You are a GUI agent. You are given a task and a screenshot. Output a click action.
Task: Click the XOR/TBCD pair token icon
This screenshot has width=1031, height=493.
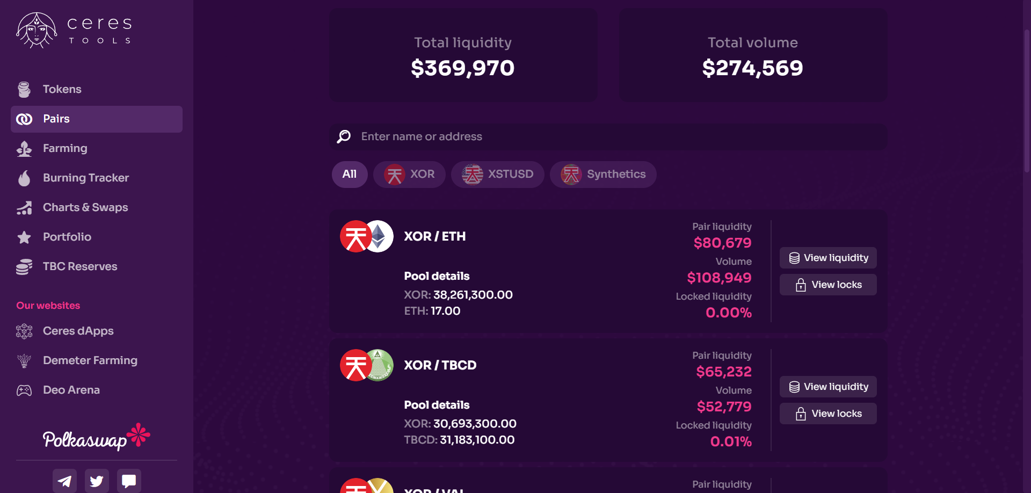coord(367,365)
